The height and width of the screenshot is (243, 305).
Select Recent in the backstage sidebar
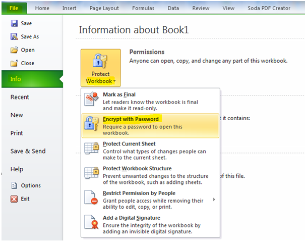[20, 97]
